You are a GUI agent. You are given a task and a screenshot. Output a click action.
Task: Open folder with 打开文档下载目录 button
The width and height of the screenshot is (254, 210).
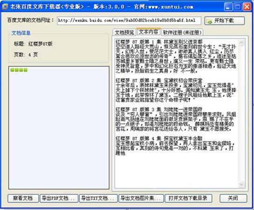point(188,198)
